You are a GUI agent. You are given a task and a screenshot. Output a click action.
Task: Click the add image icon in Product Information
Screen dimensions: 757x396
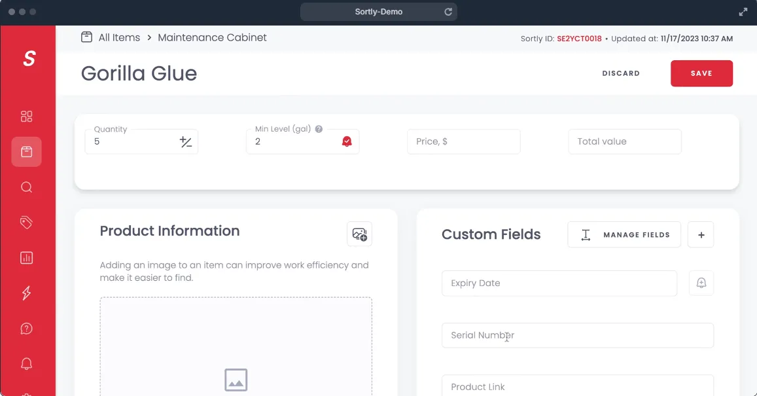[x=360, y=234]
